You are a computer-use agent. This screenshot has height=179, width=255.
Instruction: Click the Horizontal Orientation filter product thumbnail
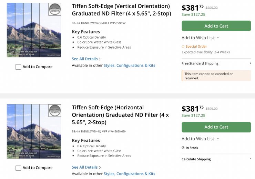tap(34, 131)
